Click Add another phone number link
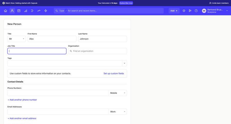 tap(22, 100)
